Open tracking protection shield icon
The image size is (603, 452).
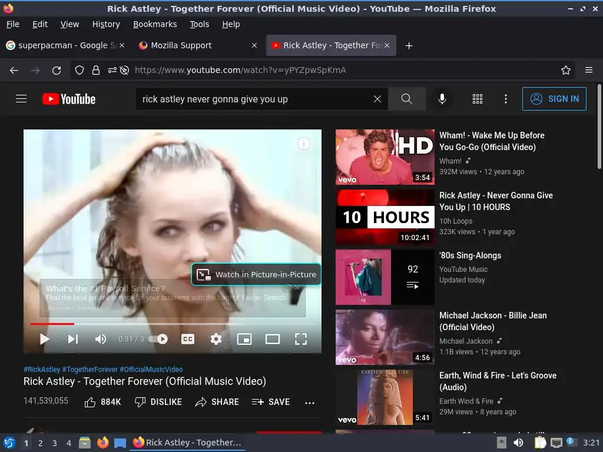(79, 71)
